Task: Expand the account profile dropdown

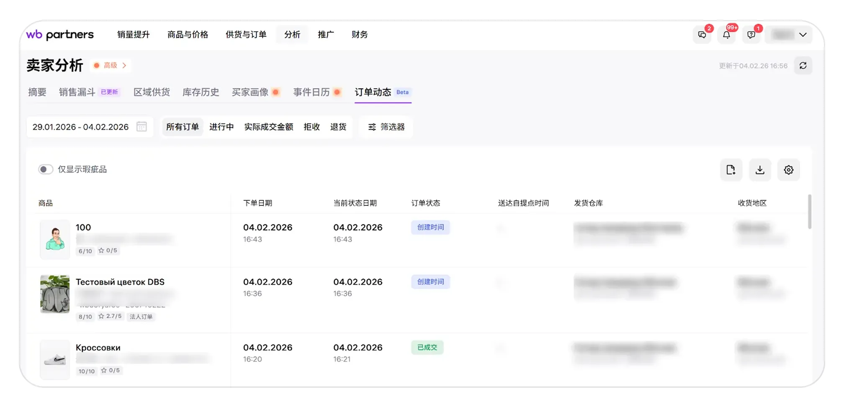Action: [802, 35]
